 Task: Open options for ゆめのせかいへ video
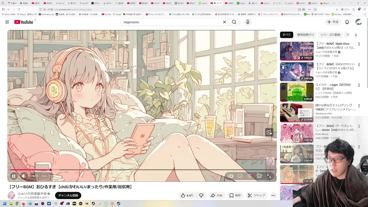(359, 65)
